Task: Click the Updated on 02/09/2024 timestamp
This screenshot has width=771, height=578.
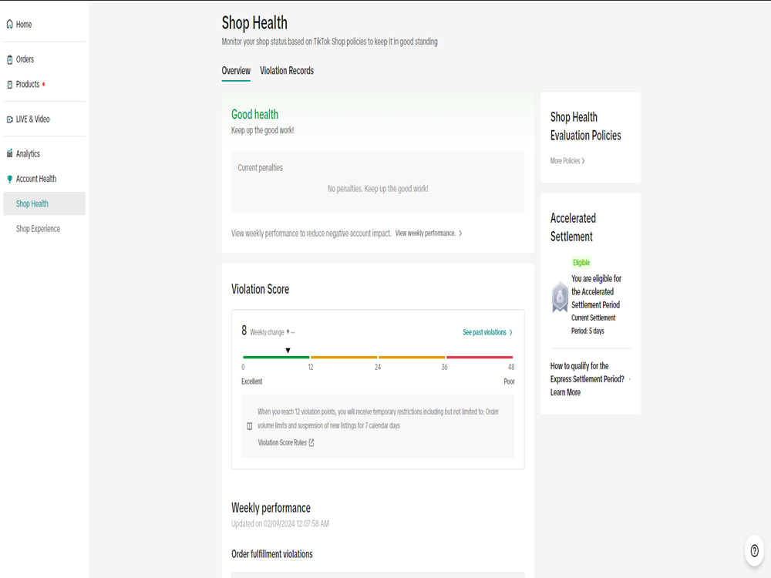Action: [x=281, y=524]
